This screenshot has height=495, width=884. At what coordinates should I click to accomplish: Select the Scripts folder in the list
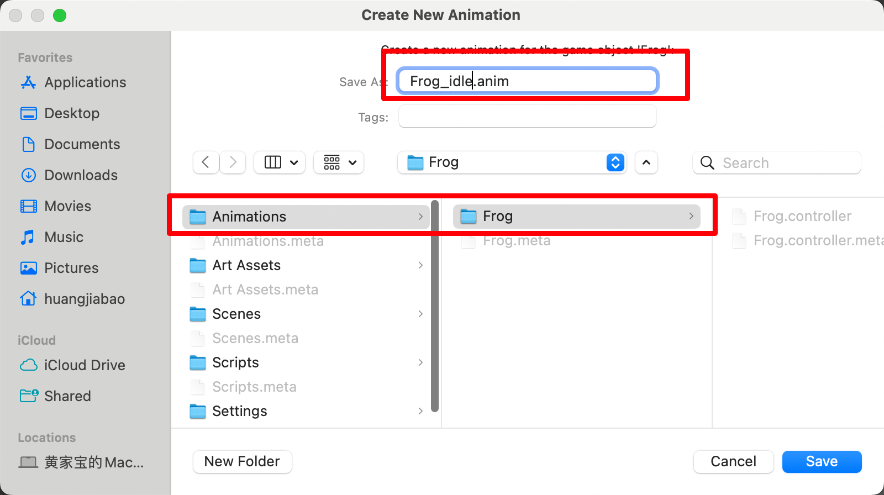coord(307,362)
